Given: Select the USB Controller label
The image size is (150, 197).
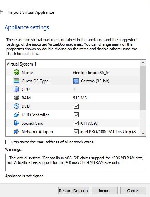Looking at the screenshot, I should 35,115.
